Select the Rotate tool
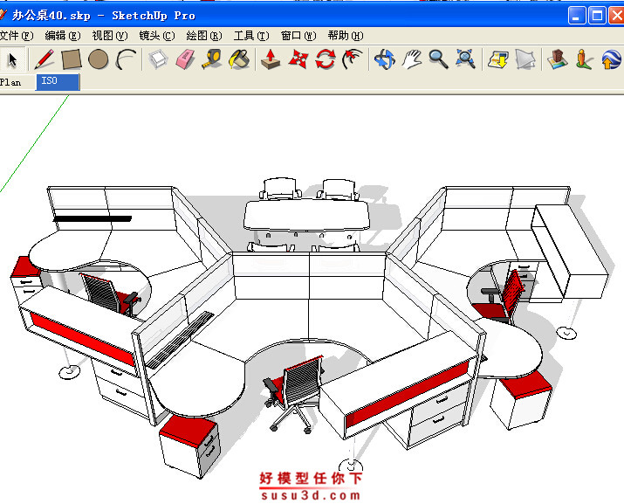The height and width of the screenshot is (504, 624). click(326, 59)
